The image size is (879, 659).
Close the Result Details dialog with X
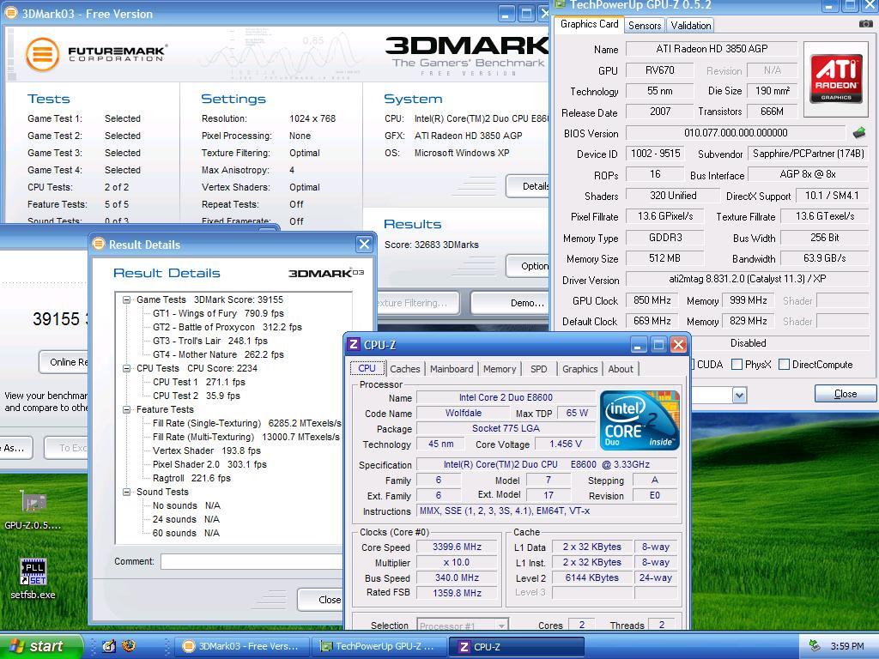[x=364, y=244]
